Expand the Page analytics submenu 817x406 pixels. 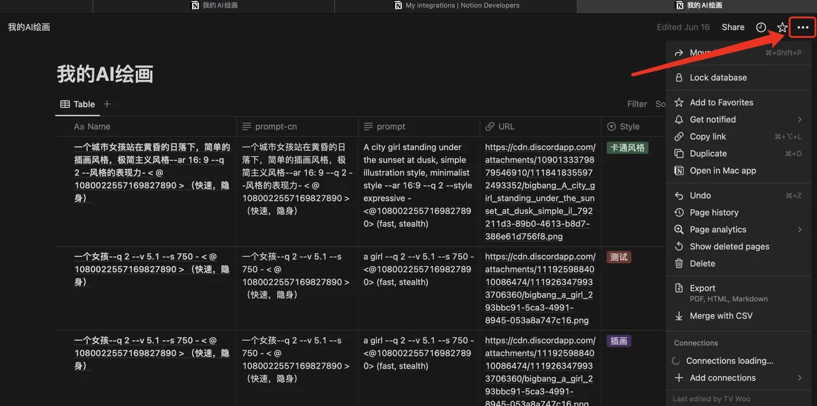[799, 230]
